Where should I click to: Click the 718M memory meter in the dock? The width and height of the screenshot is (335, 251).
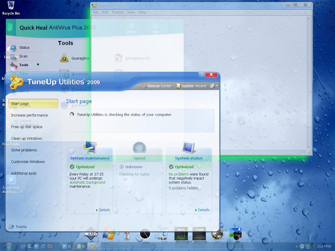click(x=199, y=234)
